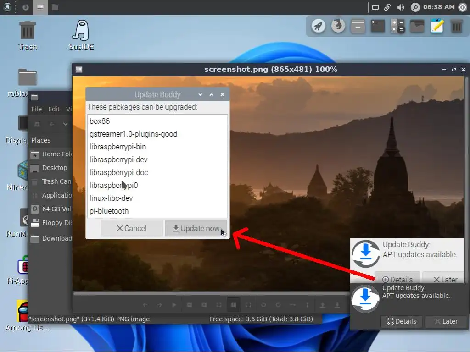Click the Free space text in status bar
470x352 pixels.
(261, 319)
